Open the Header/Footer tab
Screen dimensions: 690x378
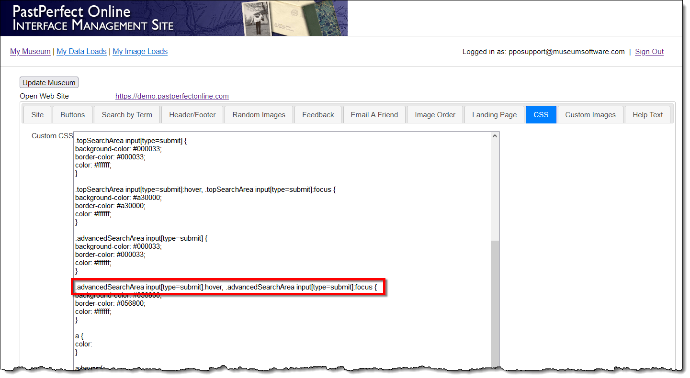pos(192,115)
